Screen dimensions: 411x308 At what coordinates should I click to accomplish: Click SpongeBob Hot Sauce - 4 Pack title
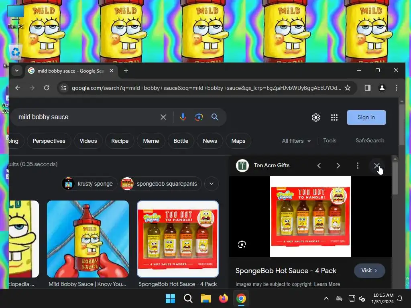click(x=286, y=271)
